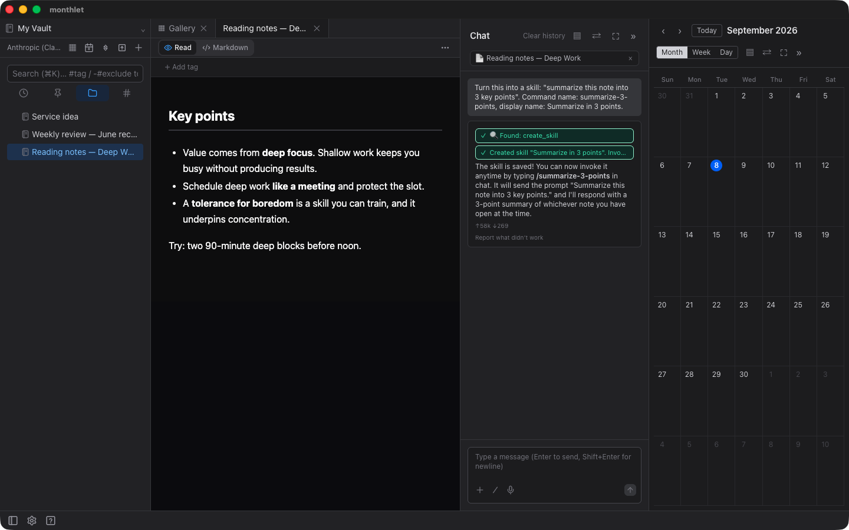Select Reading notes — Deep W... in file list
Screen dimensions: 849x530
[x=75, y=152]
